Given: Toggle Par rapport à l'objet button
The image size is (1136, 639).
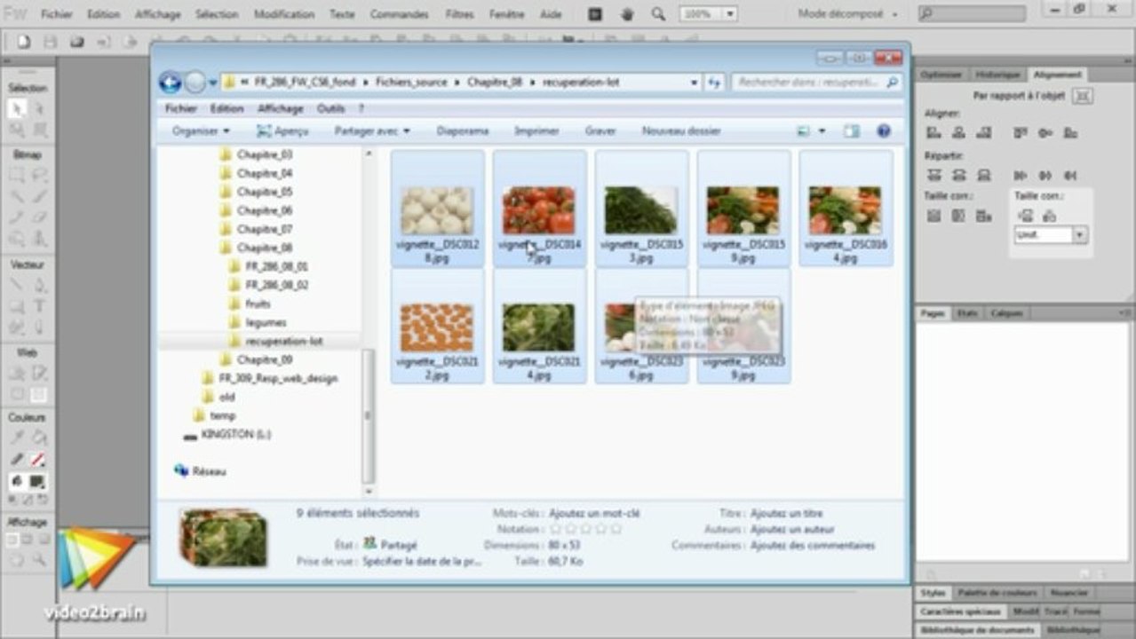Looking at the screenshot, I should (x=1083, y=95).
